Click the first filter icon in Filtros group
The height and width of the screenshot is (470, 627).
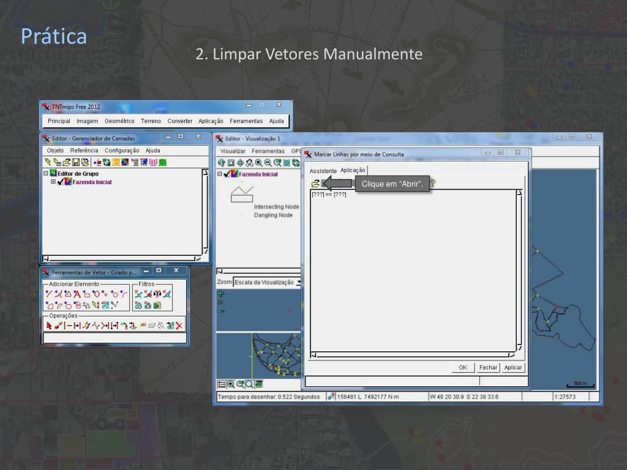(x=138, y=294)
